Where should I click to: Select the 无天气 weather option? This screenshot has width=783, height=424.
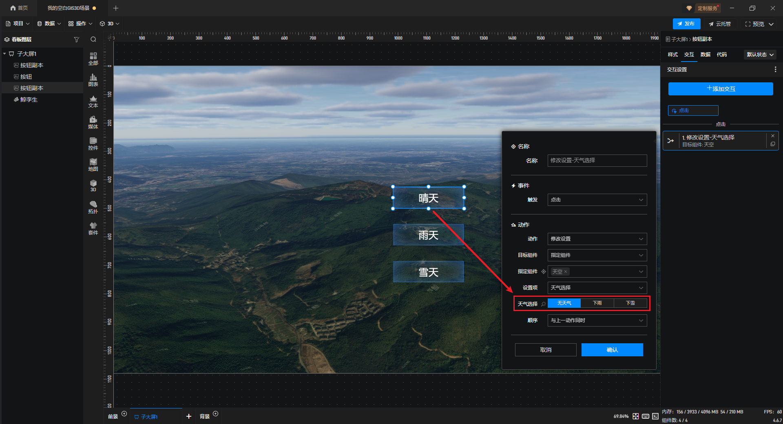[564, 303]
